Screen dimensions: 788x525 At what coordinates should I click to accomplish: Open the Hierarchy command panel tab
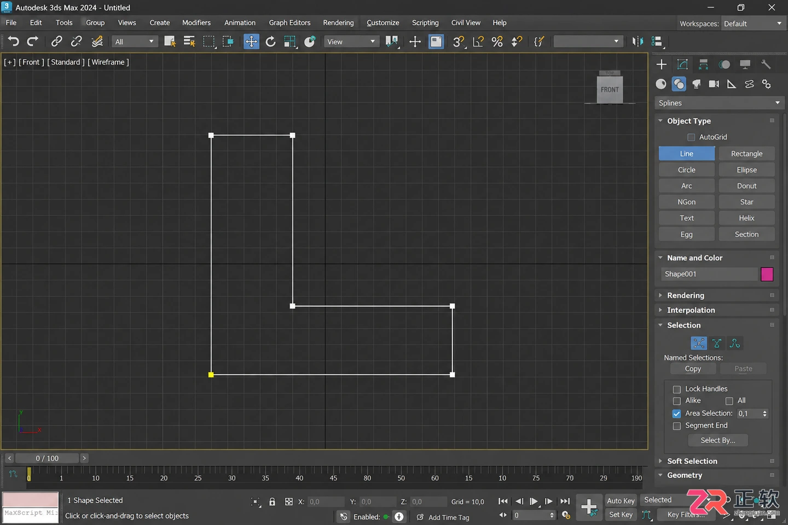pos(703,65)
